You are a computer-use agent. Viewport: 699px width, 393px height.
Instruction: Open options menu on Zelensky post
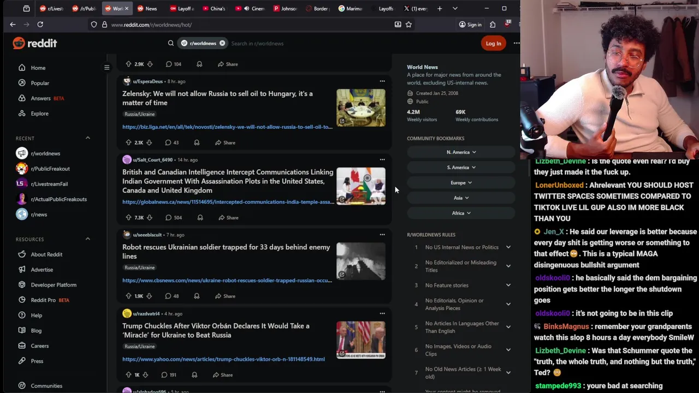(x=382, y=81)
